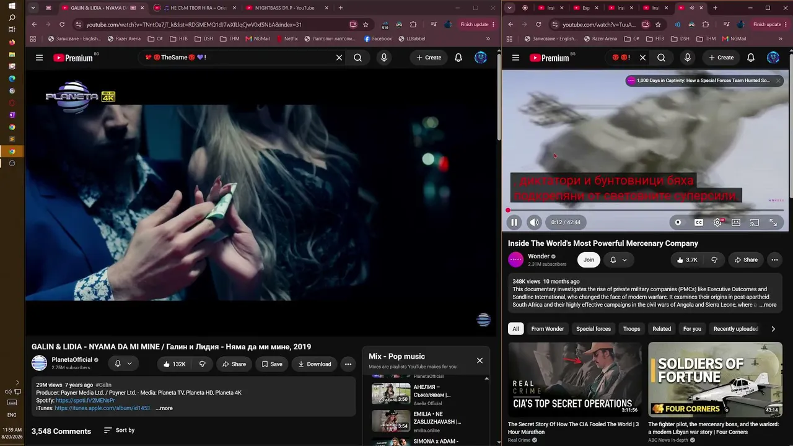Image resolution: width=793 pixels, height=446 pixels.
Task: Select the All filter chip
Action: (515, 329)
